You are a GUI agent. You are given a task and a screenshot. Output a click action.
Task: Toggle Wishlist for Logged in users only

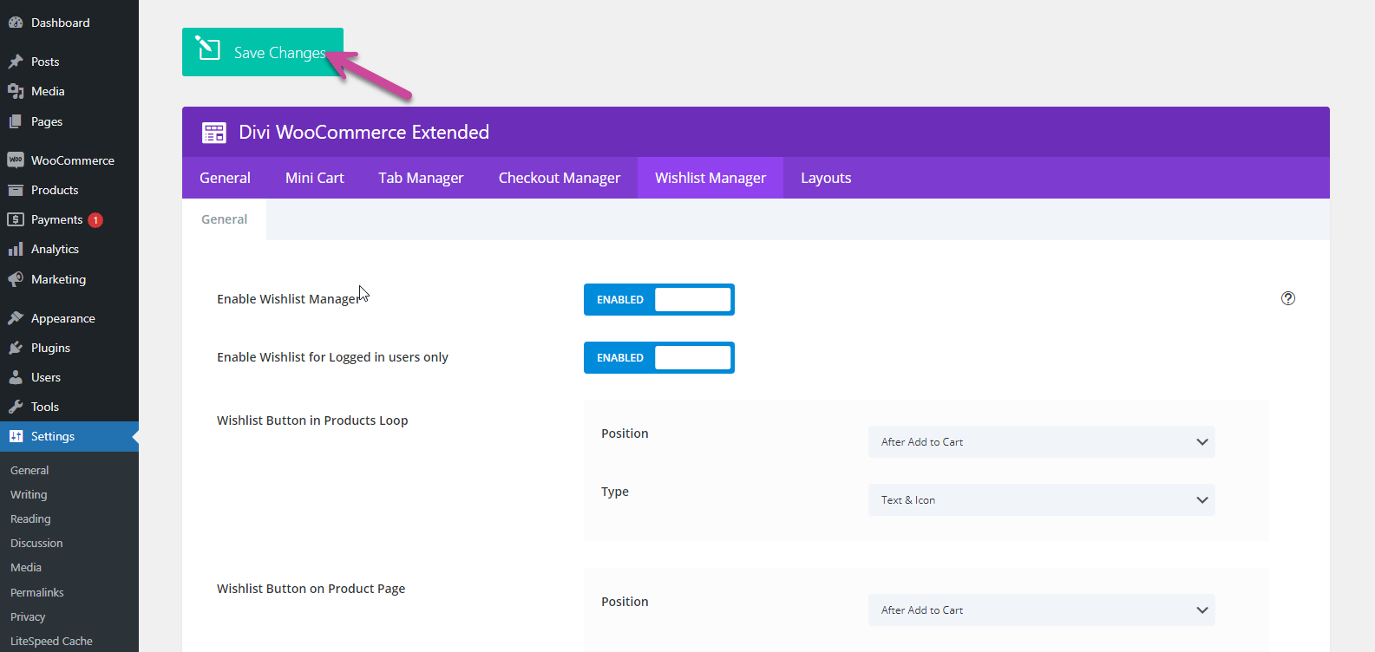pyautogui.click(x=659, y=357)
